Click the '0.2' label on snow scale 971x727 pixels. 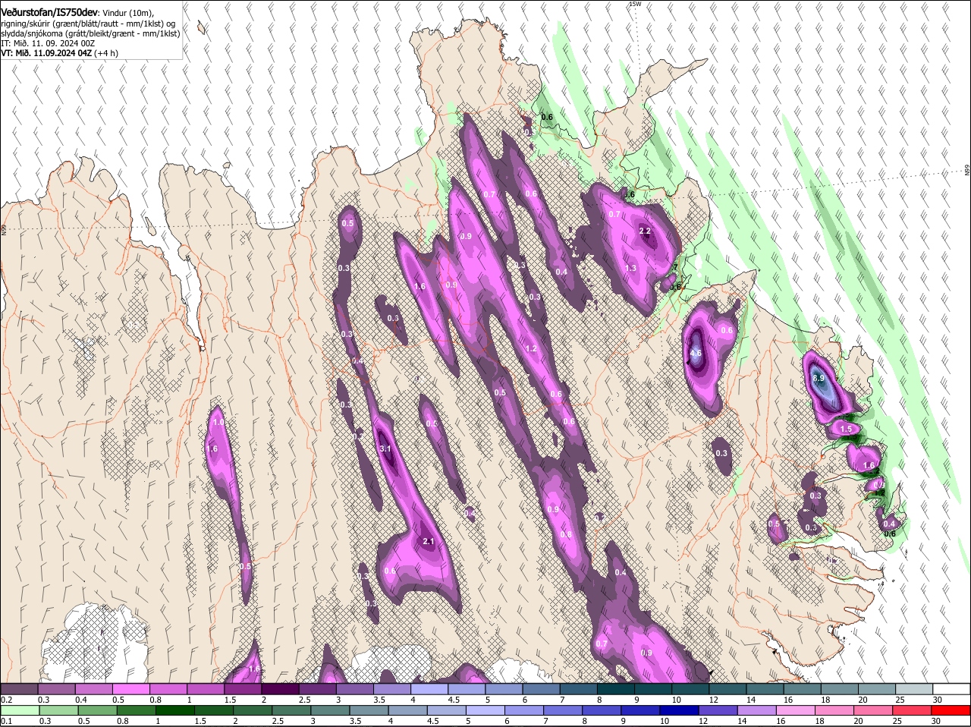(x=6, y=699)
